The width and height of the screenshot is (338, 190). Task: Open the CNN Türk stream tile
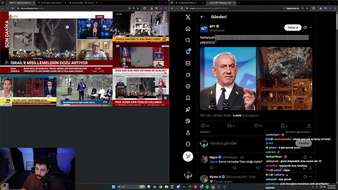[x=141, y=27]
